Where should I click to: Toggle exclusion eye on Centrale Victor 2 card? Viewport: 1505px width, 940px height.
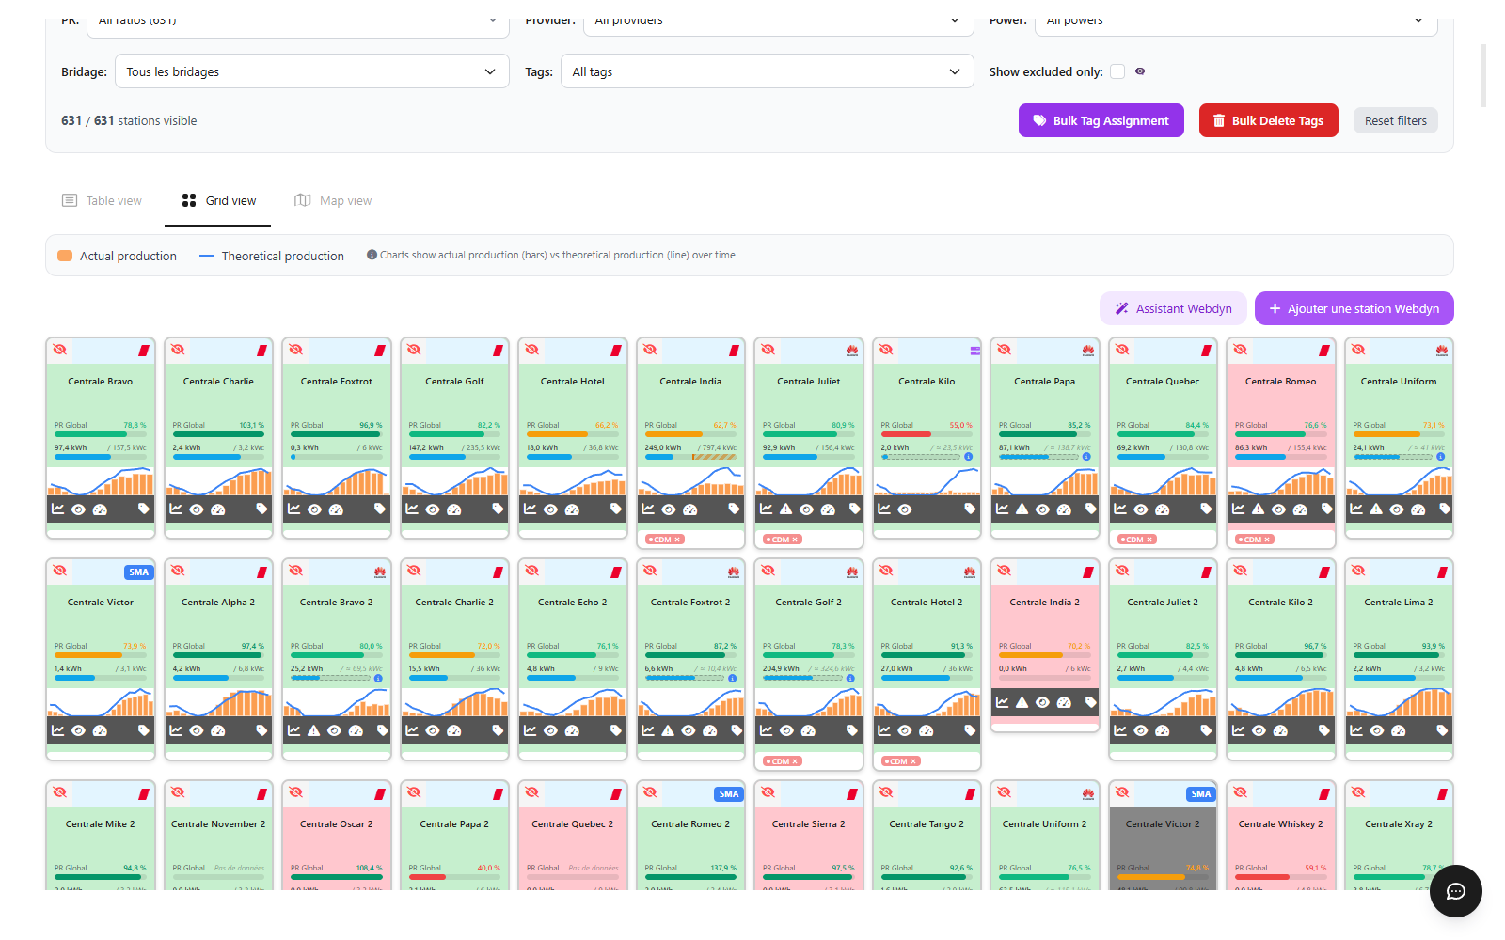(1122, 792)
